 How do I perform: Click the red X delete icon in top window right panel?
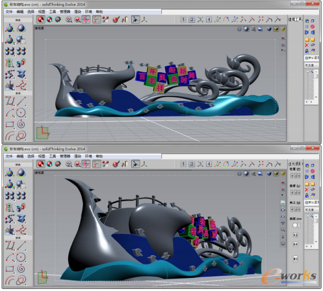pyautogui.click(x=307, y=46)
